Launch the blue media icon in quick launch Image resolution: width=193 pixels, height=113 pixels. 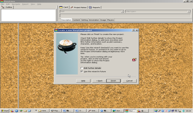[x=30, y=111]
